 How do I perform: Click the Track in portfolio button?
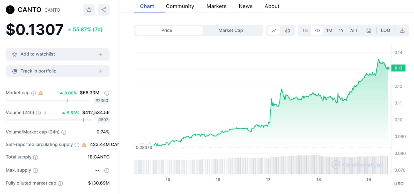coord(58,71)
